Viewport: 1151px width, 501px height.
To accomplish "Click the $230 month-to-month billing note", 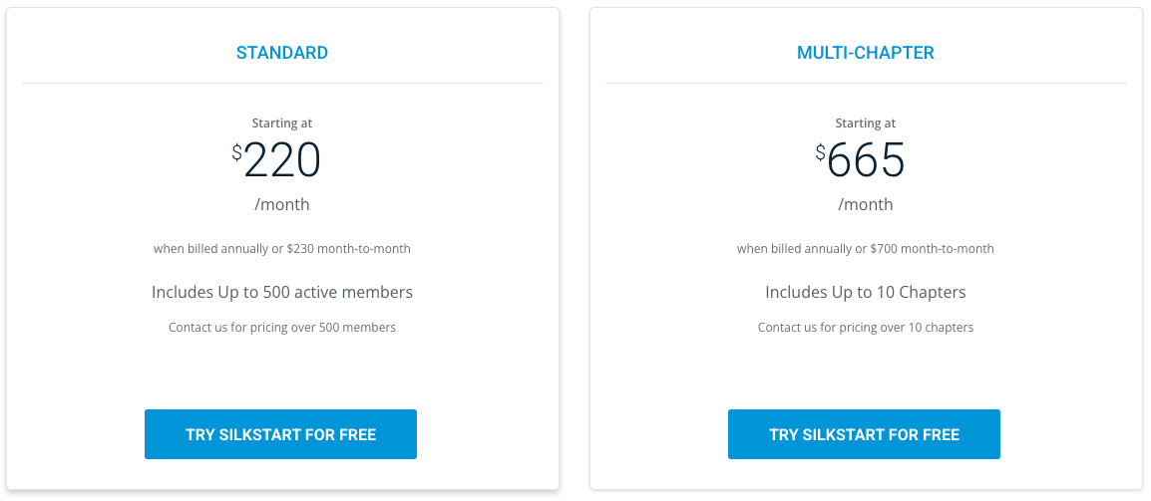I will [x=282, y=248].
